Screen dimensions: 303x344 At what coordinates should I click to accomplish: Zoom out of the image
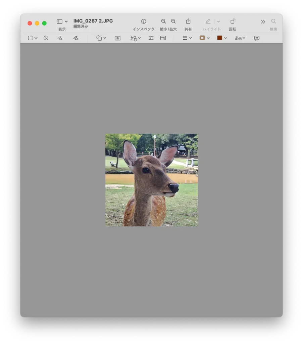pyautogui.click(x=163, y=21)
